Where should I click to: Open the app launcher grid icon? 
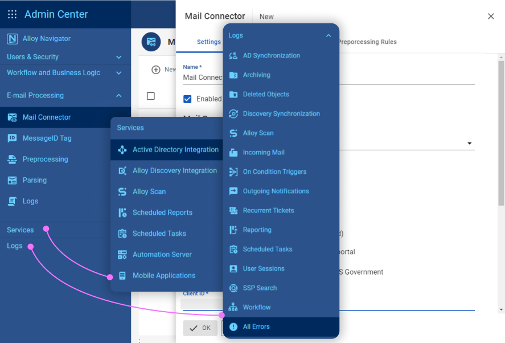12,14
